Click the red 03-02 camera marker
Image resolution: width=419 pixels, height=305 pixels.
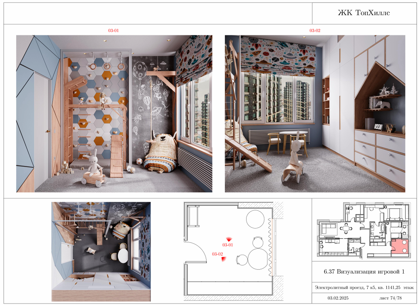point(224,259)
